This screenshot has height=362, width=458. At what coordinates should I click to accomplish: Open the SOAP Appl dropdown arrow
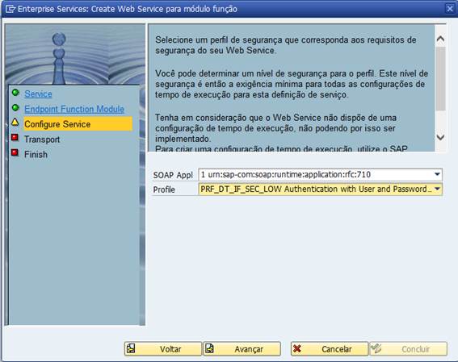click(437, 174)
